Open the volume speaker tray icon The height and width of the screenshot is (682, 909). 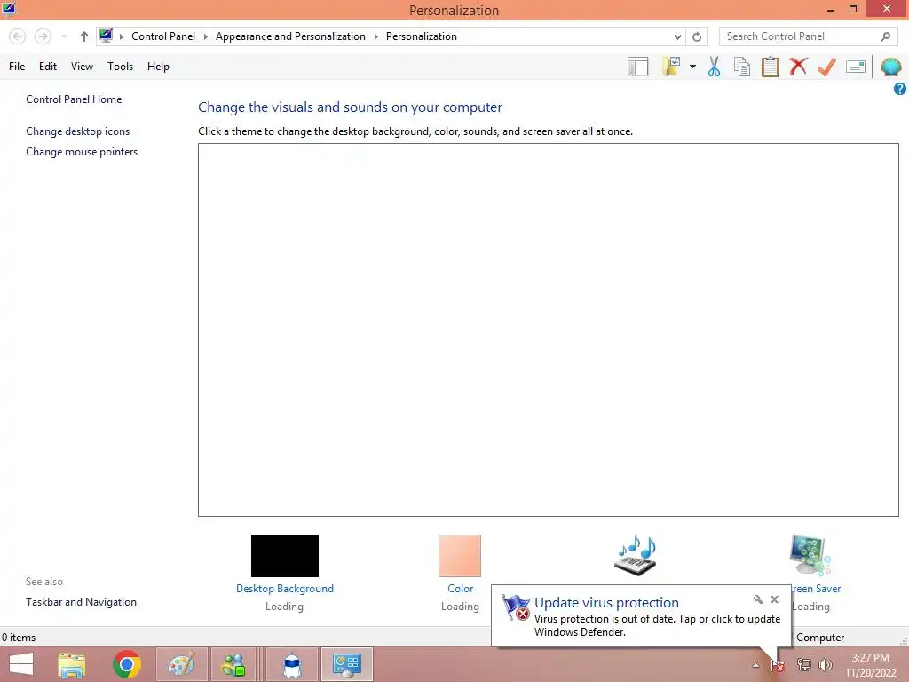click(x=825, y=665)
